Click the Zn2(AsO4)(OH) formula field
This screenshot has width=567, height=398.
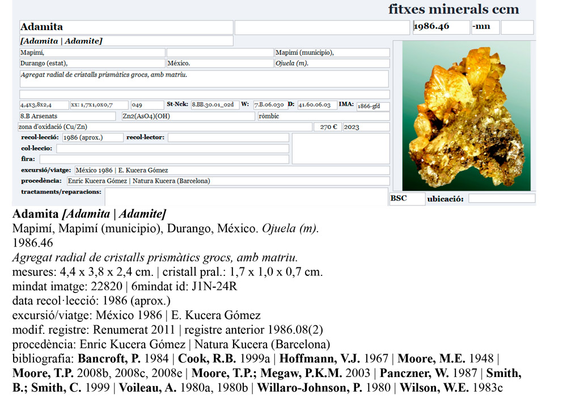pyautogui.click(x=187, y=116)
